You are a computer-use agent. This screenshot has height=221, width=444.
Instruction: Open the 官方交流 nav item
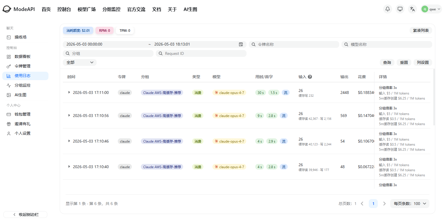[x=136, y=9]
